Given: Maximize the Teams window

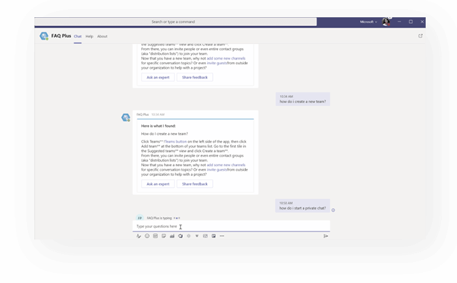Looking at the screenshot, I should [410, 22].
